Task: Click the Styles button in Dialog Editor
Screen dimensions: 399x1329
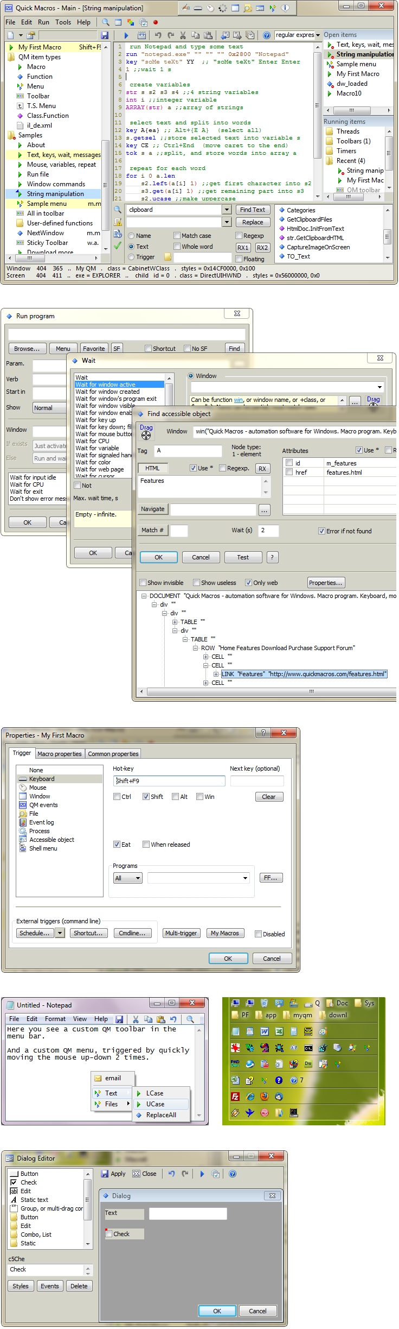Action: click(21, 1286)
